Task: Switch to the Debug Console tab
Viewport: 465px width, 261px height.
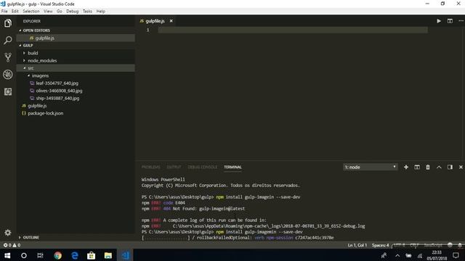Action: click(x=202, y=167)
